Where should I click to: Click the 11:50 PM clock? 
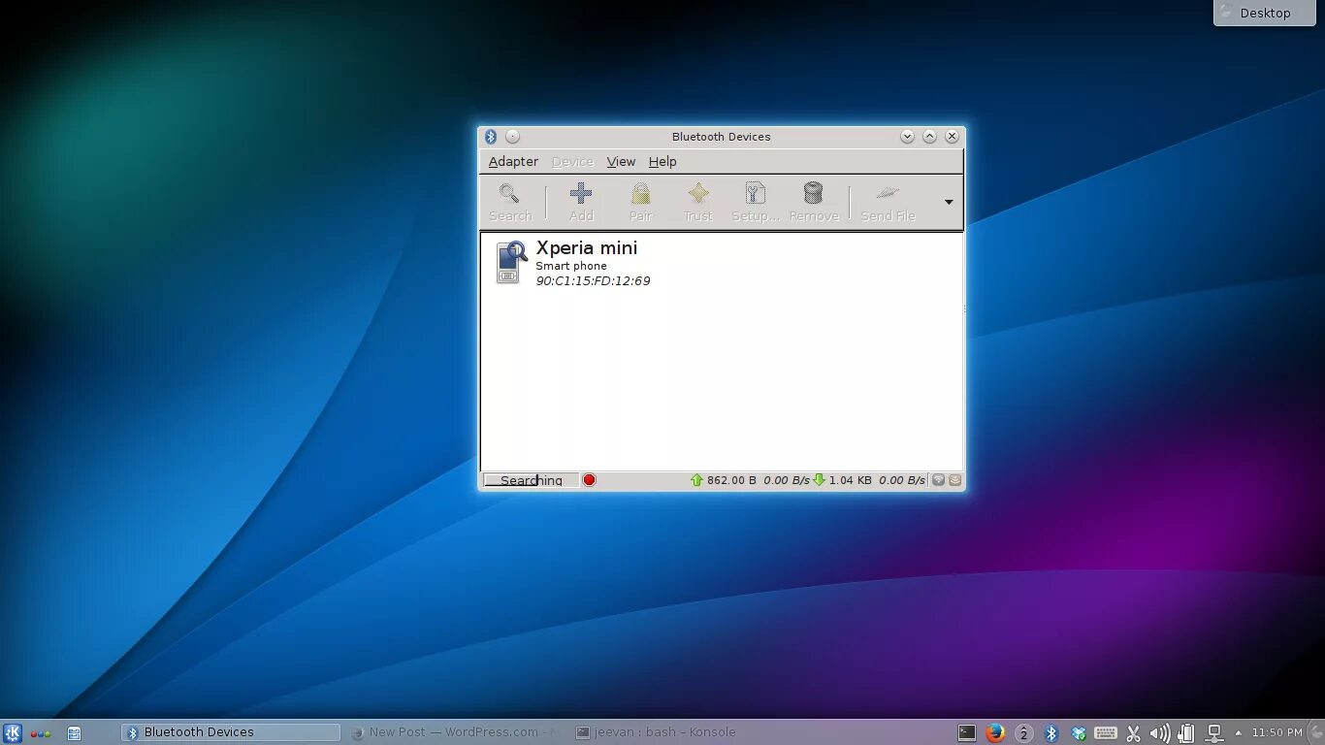(1277, 733)
